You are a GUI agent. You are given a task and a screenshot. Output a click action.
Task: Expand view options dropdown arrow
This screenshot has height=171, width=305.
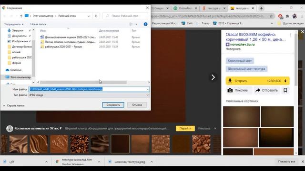[136, 24]
